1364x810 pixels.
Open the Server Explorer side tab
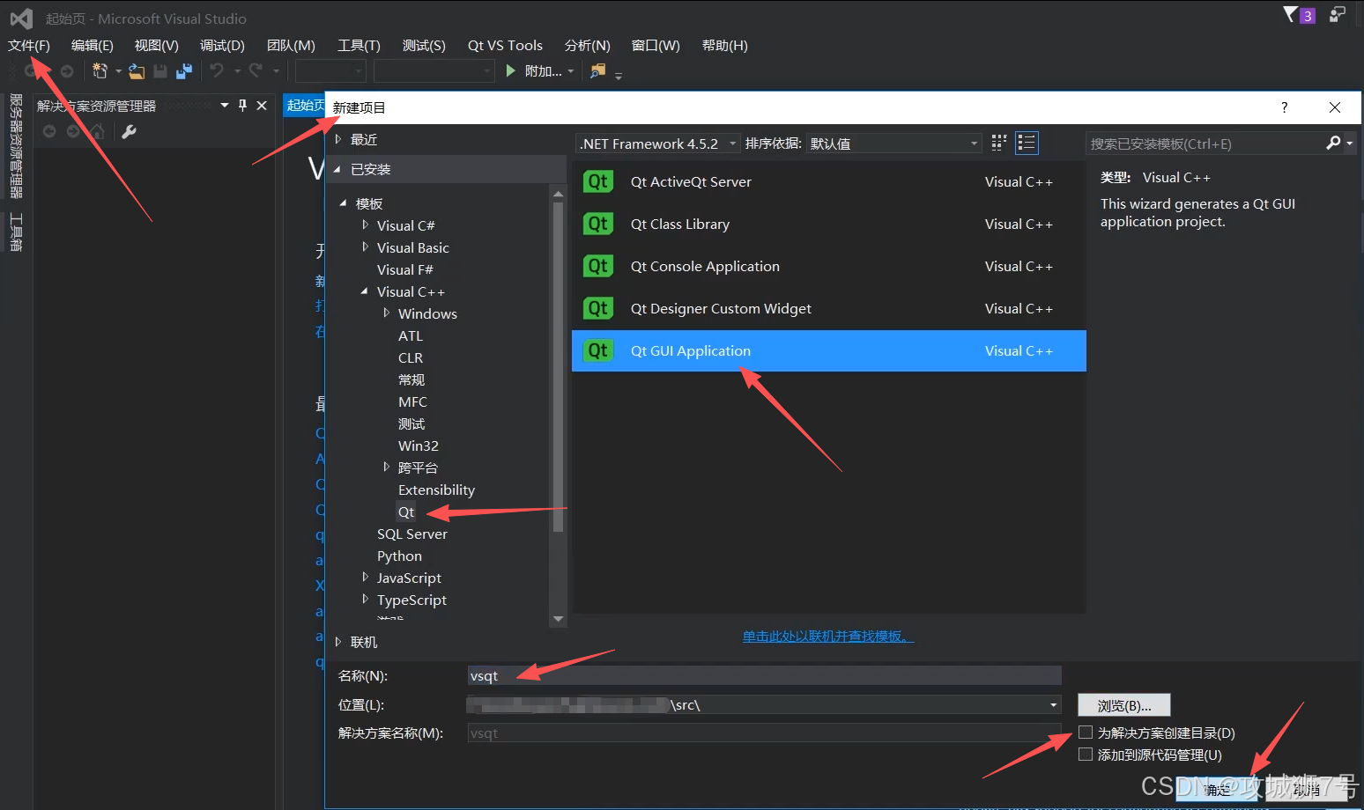click(x=16, y=146)
